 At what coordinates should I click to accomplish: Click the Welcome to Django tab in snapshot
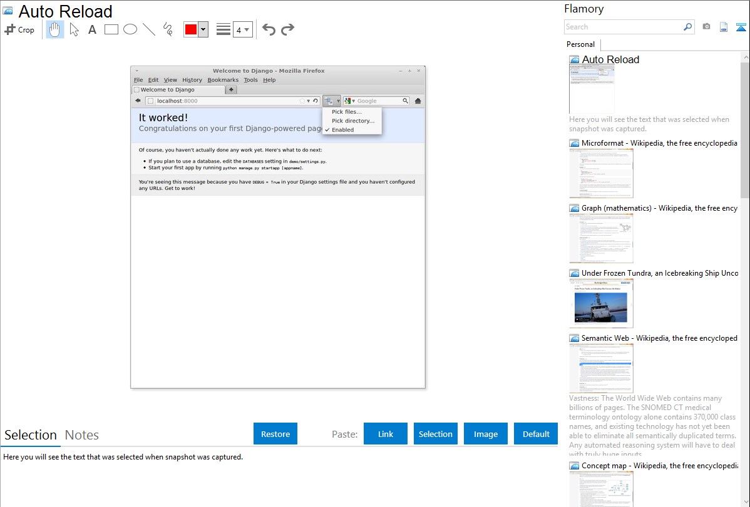[x=179, y=90]
